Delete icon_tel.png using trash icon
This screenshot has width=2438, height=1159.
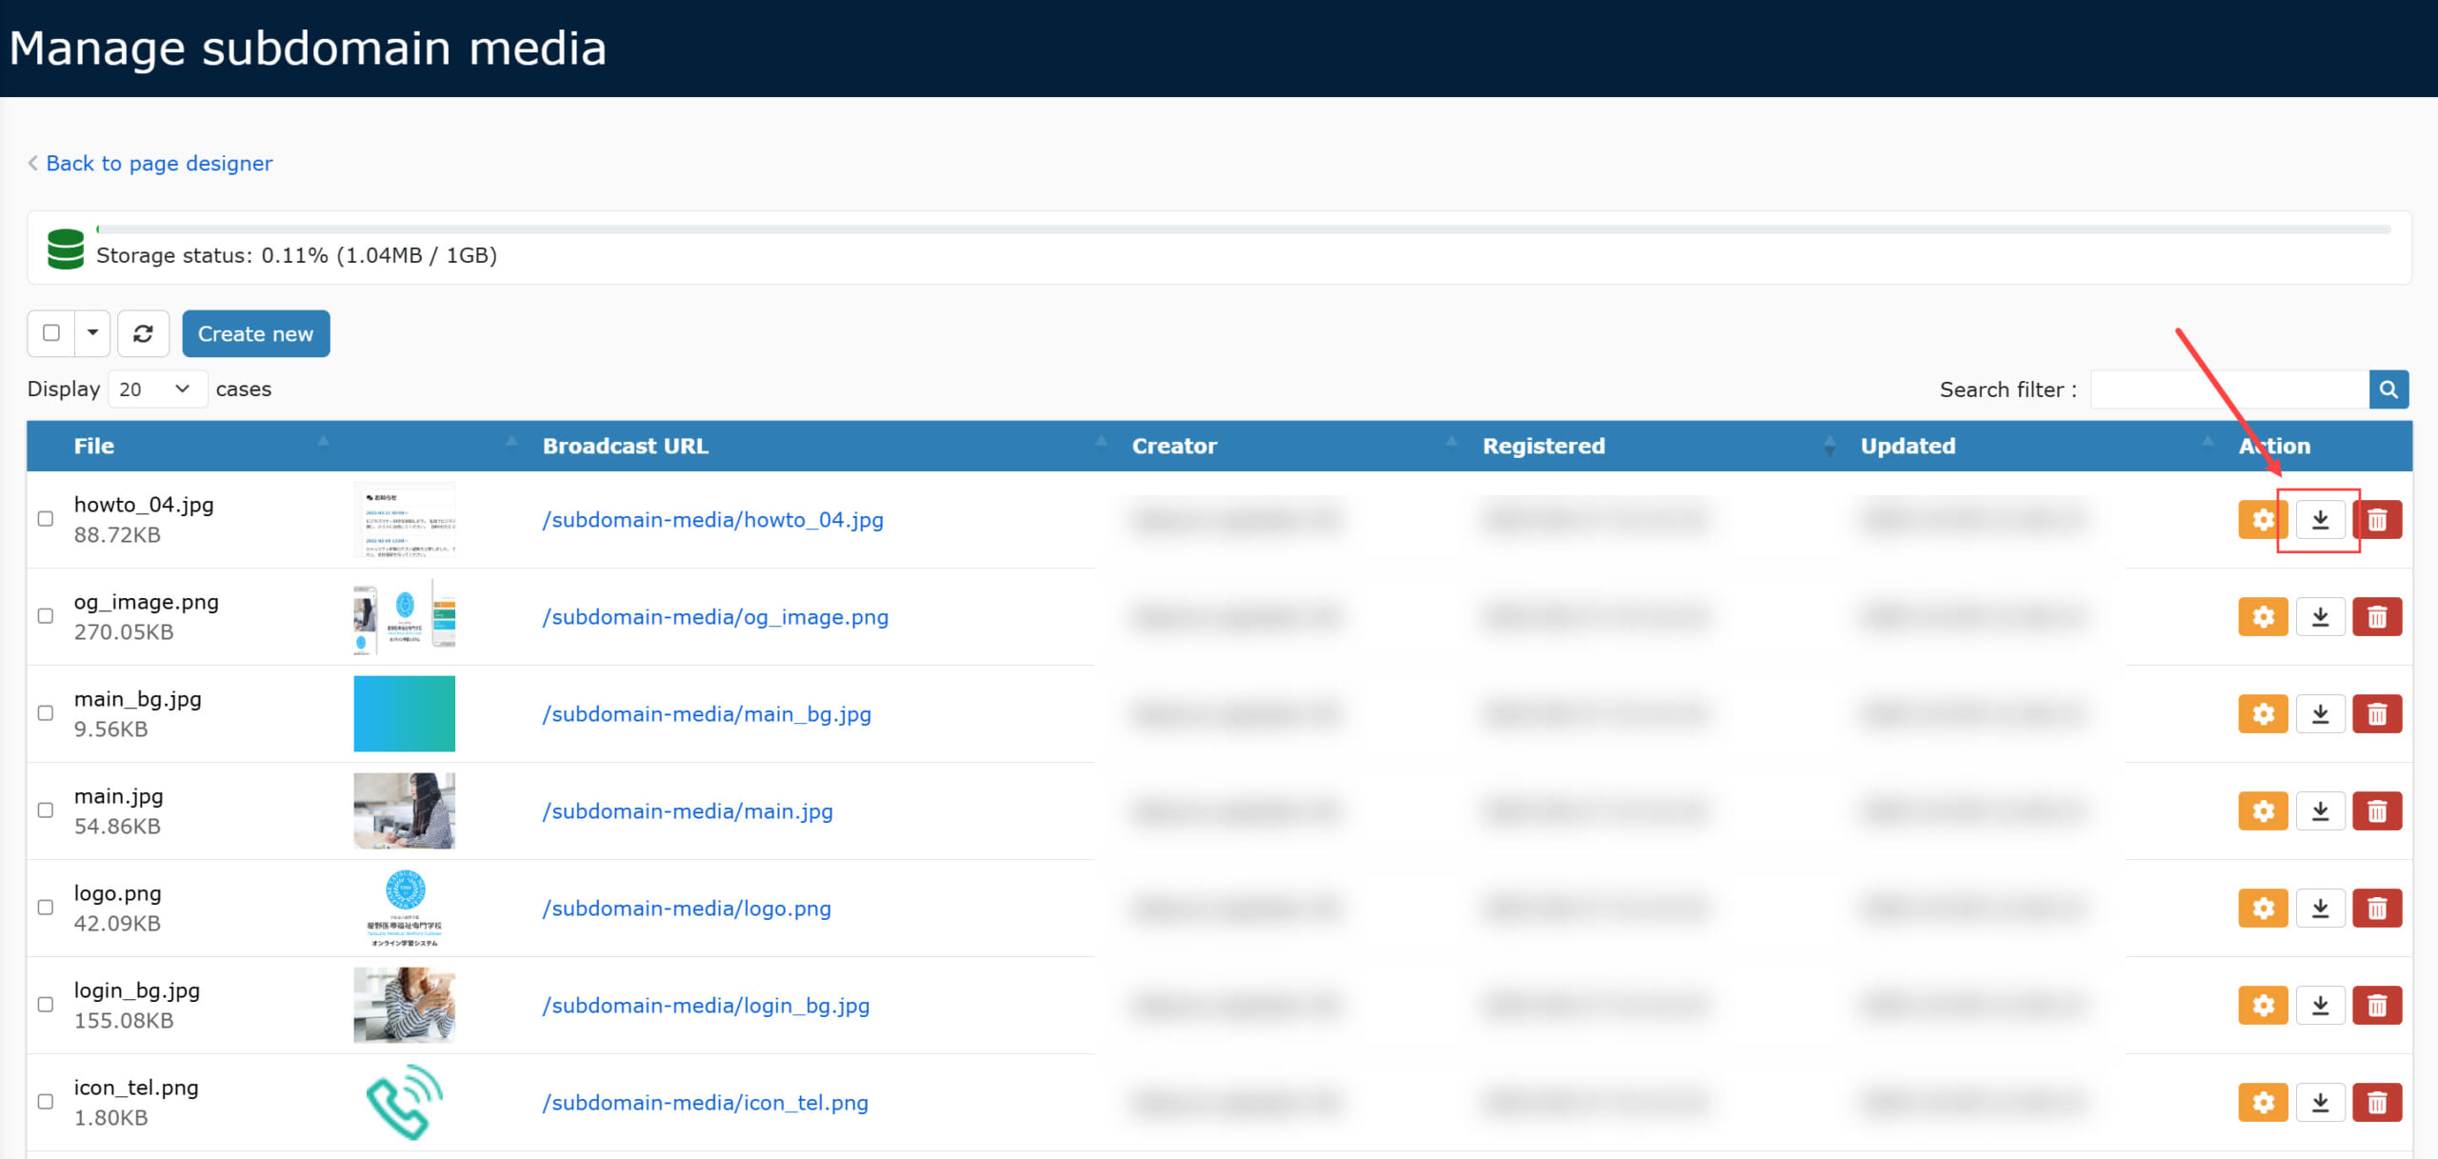point(2377,1103)
